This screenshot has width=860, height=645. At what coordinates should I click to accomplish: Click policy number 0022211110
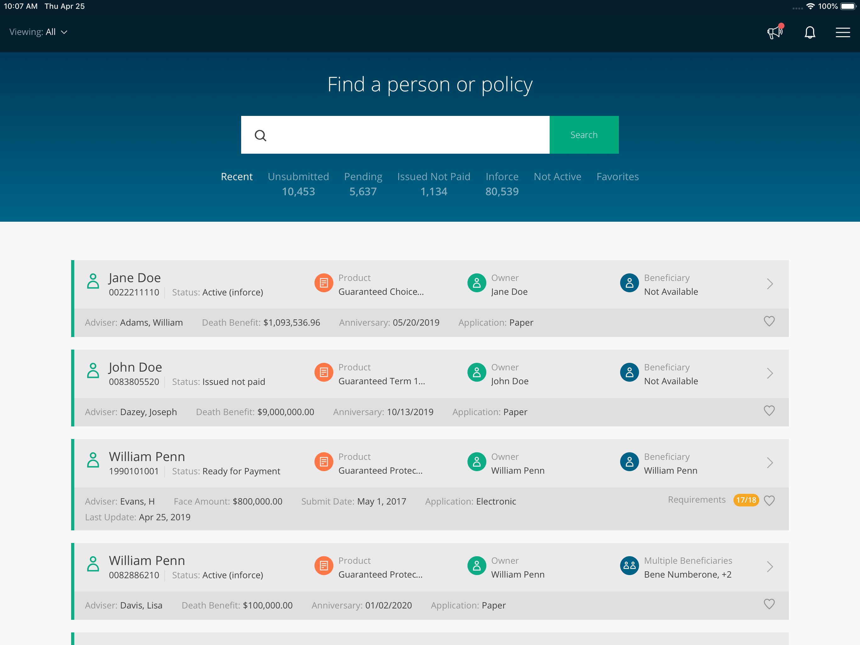pyautogui.click(x=134, y=293)
